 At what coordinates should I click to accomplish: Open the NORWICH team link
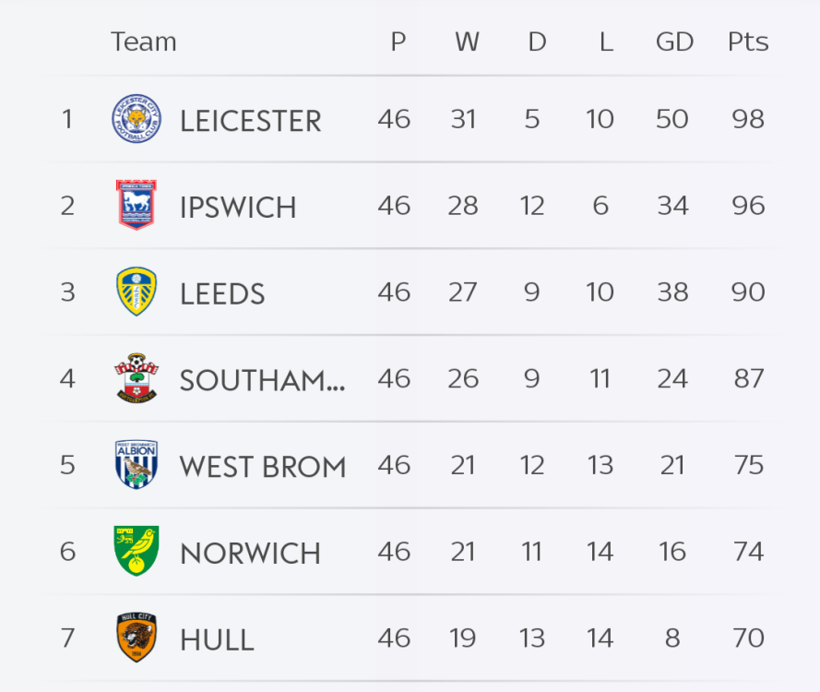(x=250, y=553)
